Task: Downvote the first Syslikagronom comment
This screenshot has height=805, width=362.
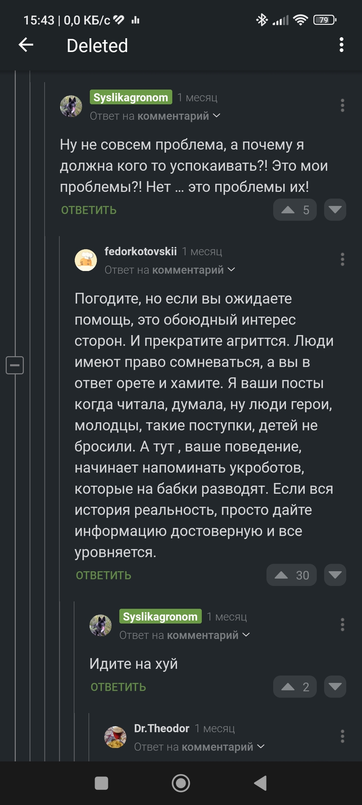Action: tap(335, 210)
